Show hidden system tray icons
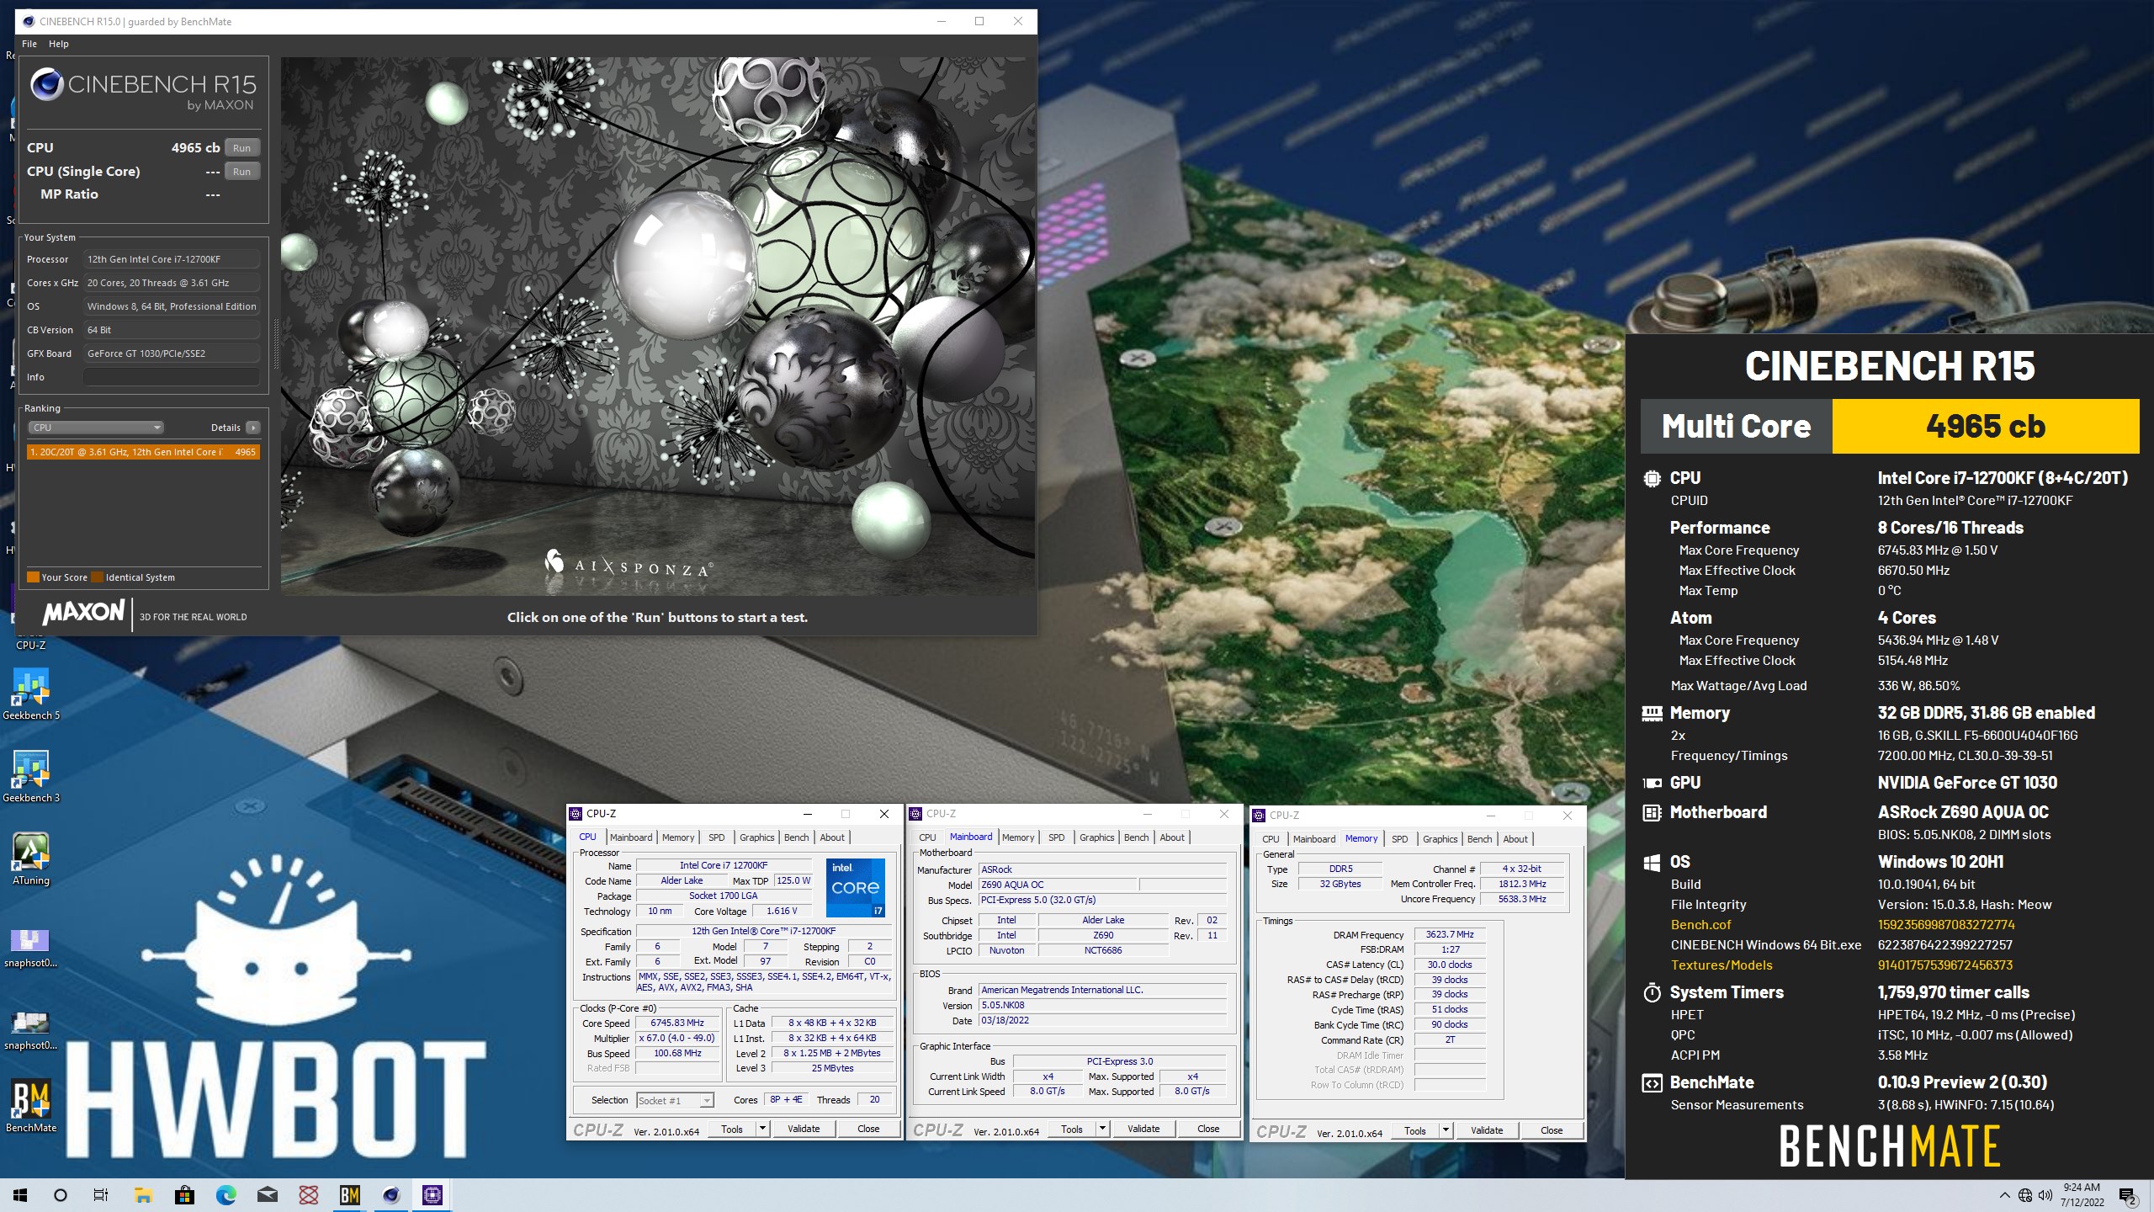Image resolution: width=2154 pixels, height=1212 pixels. (2004, 1195)
